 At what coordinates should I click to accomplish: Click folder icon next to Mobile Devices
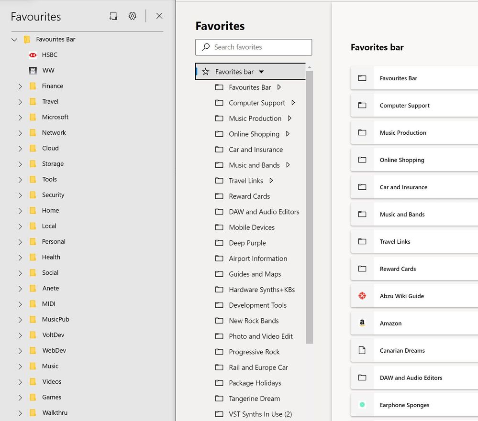click(219, 227)
